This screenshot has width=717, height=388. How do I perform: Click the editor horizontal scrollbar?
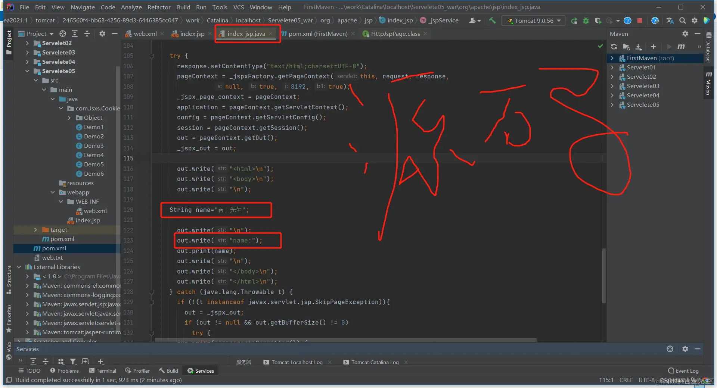[x=346, y=340]
